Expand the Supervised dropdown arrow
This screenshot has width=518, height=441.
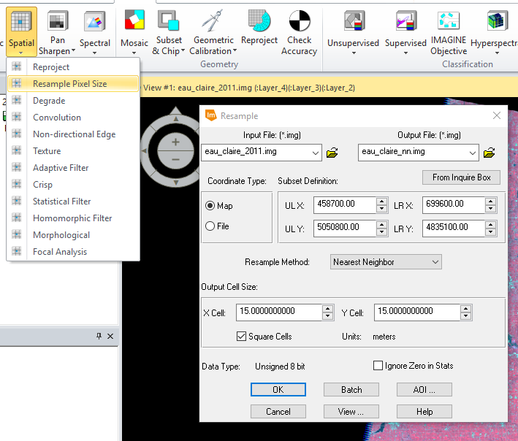(405, 53)
